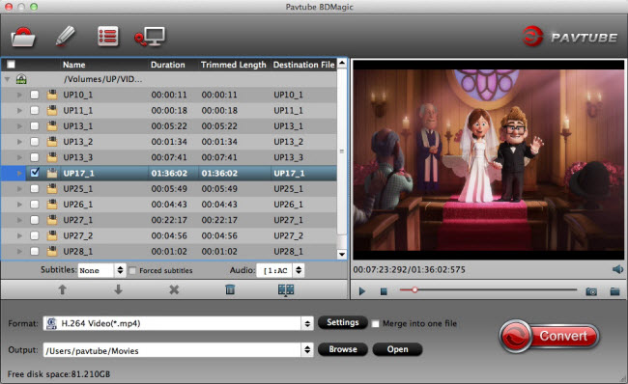Enable the Forced subtitles checkbox
The height and width of the screenshot is (384, 628).
tap(132, 271)
